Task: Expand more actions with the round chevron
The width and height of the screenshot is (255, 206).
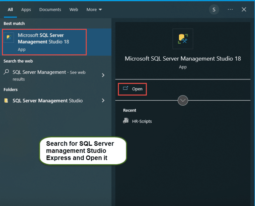Action: tap(183, 100)
